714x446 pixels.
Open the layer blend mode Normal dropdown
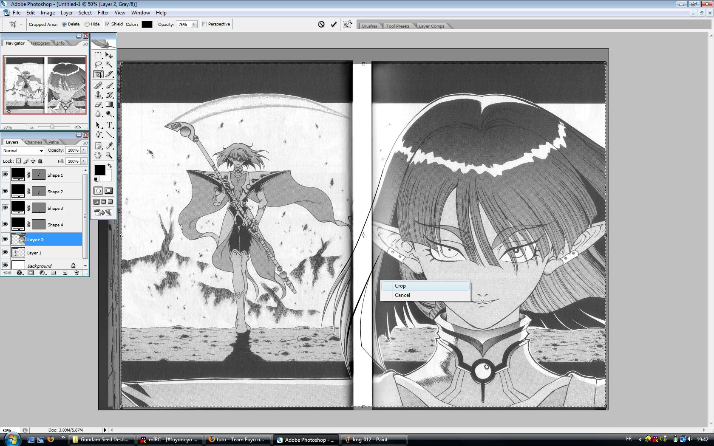point(23,150)
